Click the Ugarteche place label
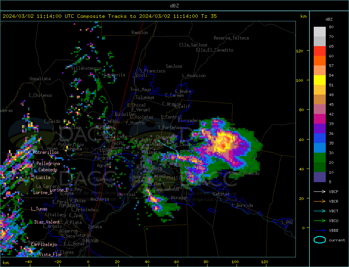This screenshot has width=349, height=267. point(105,179)
